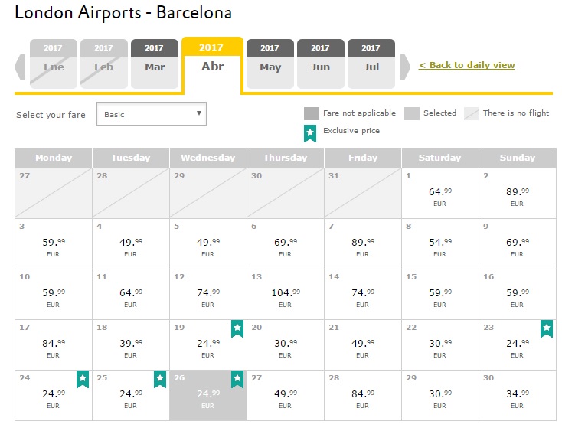Switch to the Mar 2017 tab
The image size is (562, 431).
tap(155, 64)
